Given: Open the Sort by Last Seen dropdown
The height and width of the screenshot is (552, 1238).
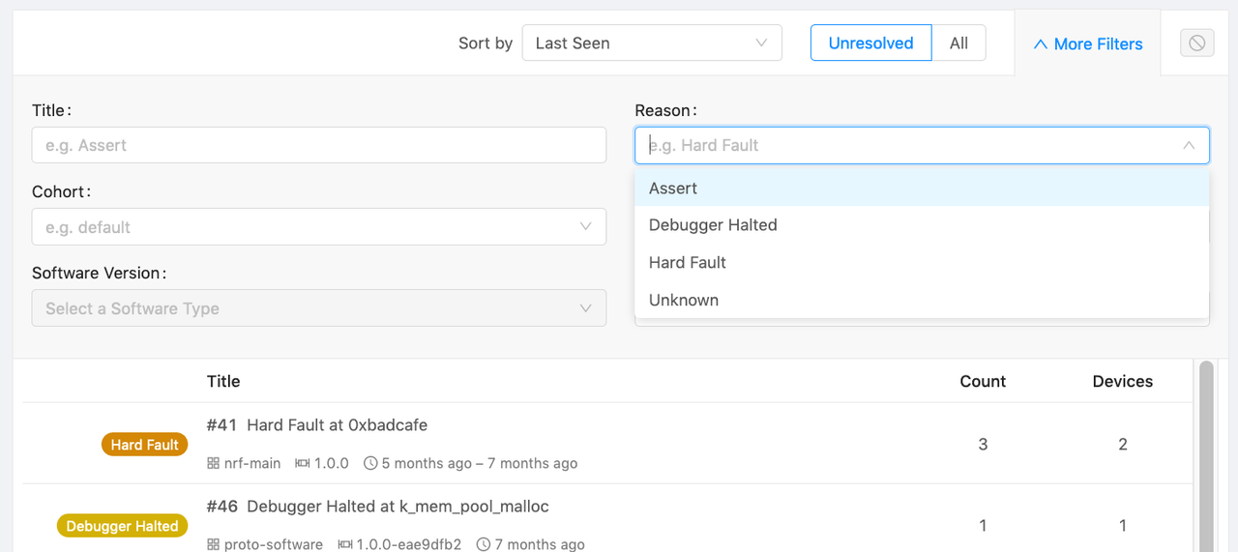Looking at the screenshot, I should [652, 43].
